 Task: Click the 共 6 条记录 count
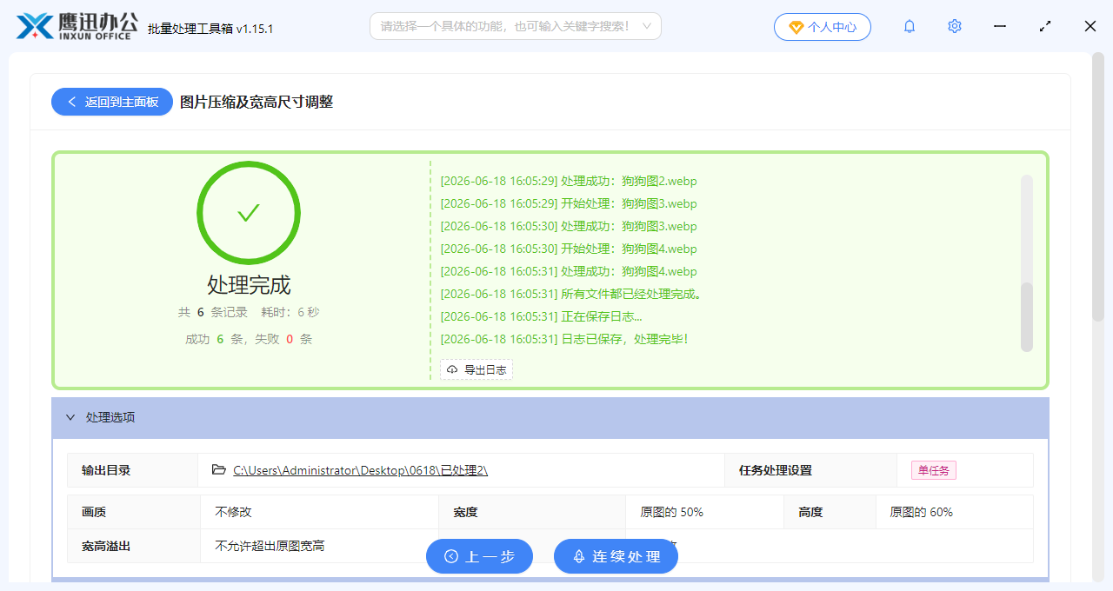(213, 312)
